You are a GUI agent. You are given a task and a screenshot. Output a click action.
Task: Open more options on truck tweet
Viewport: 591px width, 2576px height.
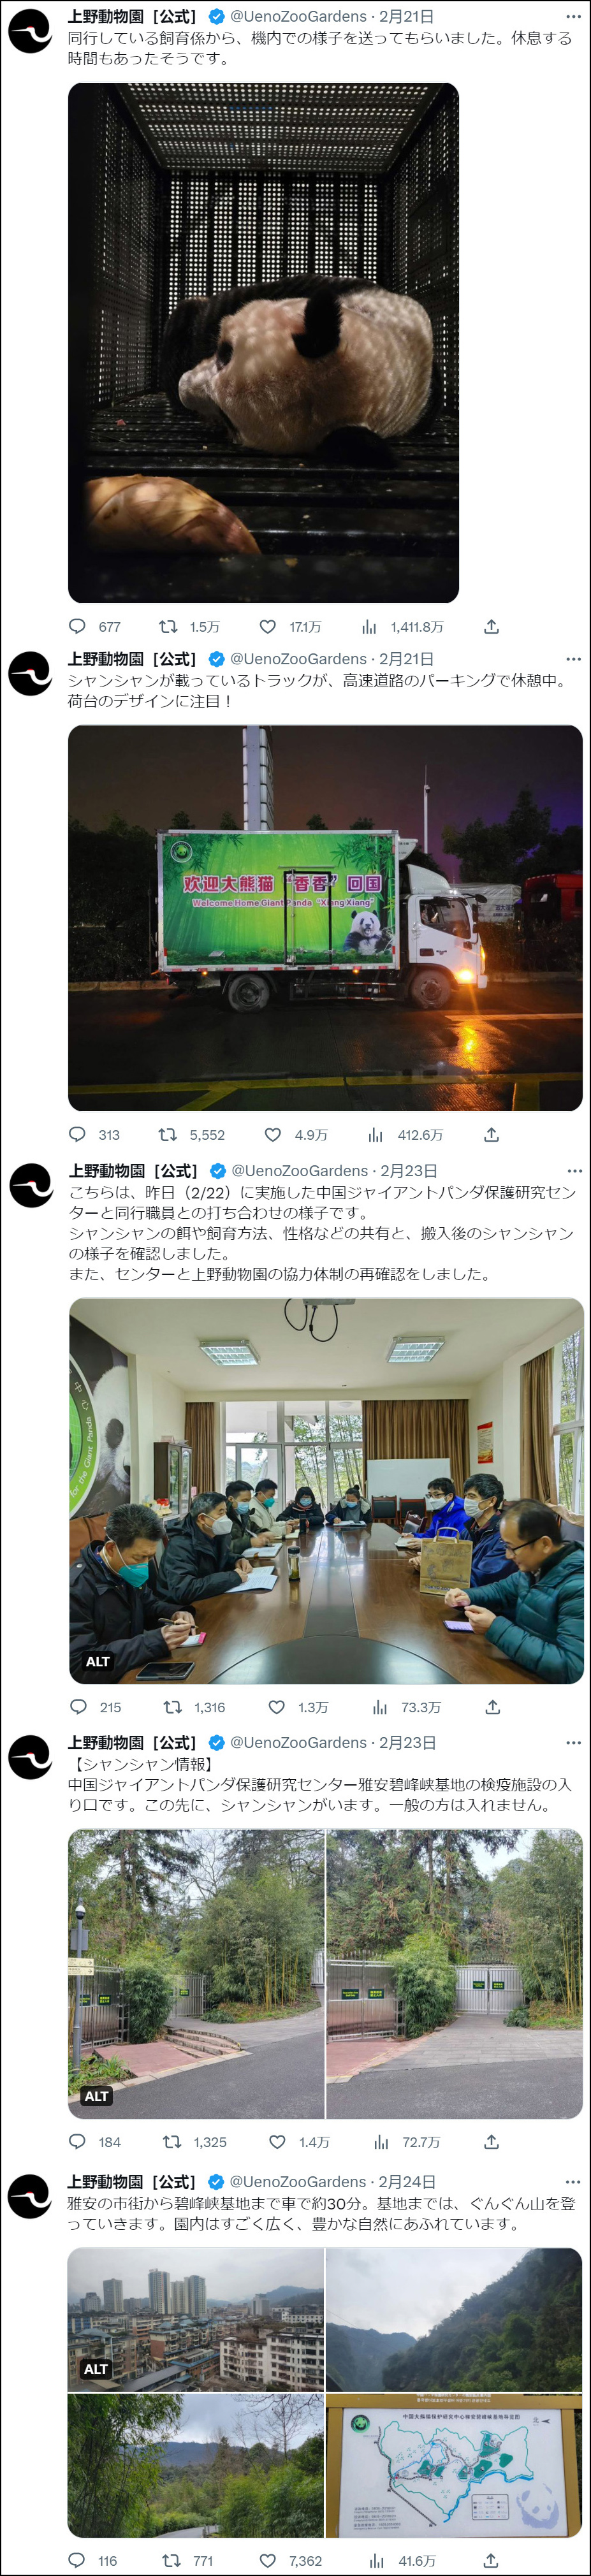(x=573, y=659)
